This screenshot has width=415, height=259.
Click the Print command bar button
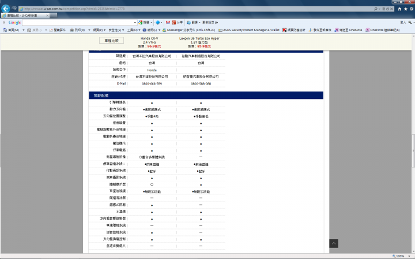coord(77,30)
